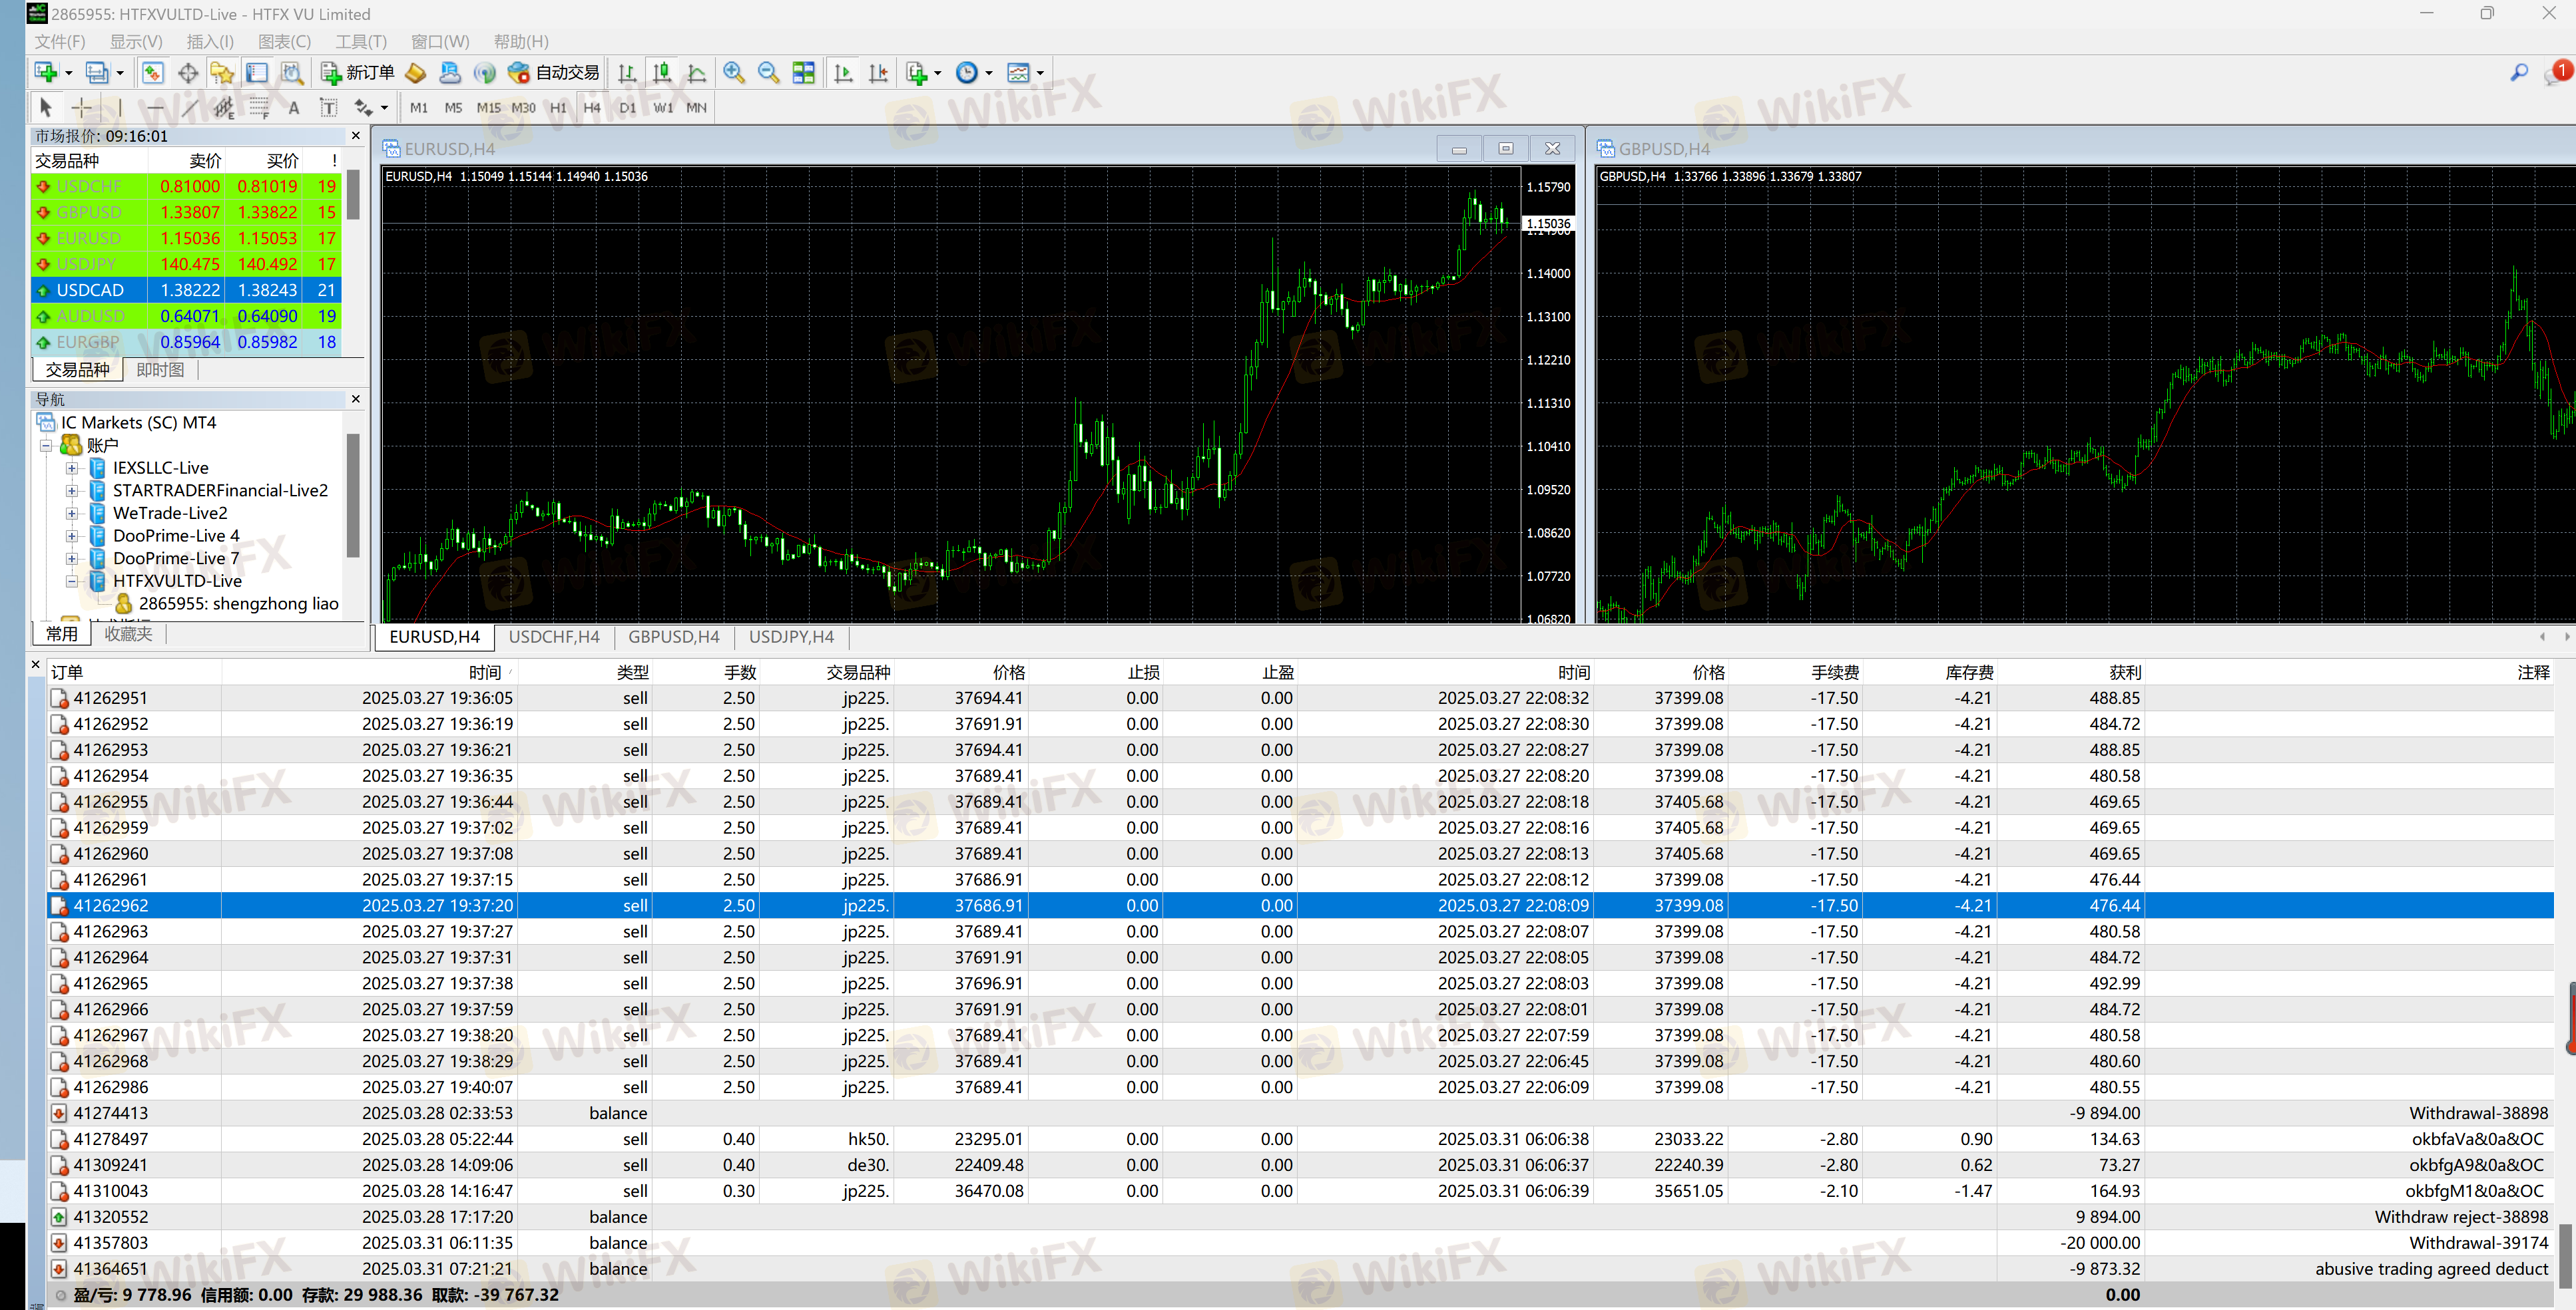This screenshot has width=2576, height=1310.
Task: Open the 工具(T) menu
Action: point(360,41)
